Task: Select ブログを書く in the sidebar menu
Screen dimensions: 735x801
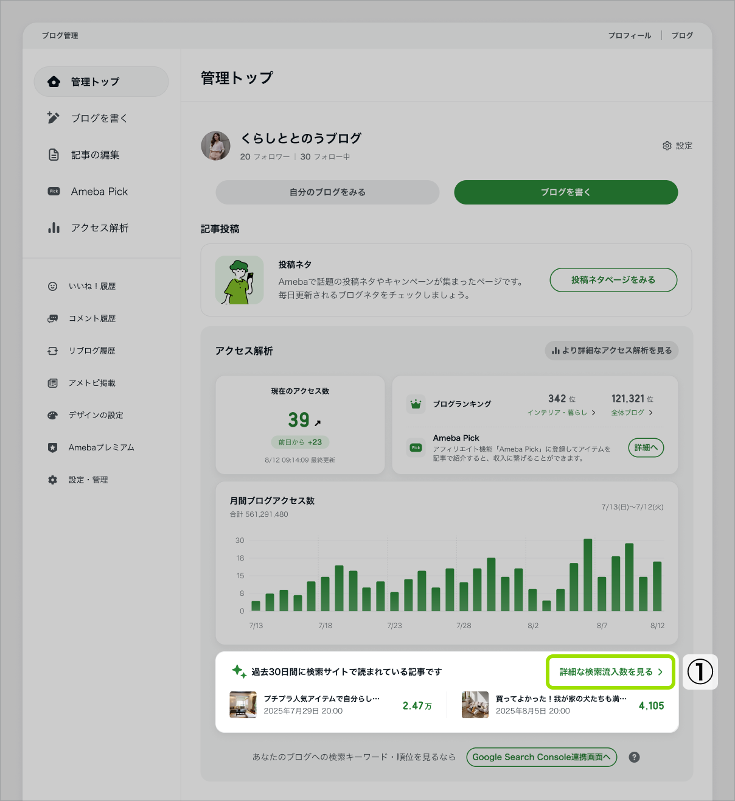Action: coord(101,118)
